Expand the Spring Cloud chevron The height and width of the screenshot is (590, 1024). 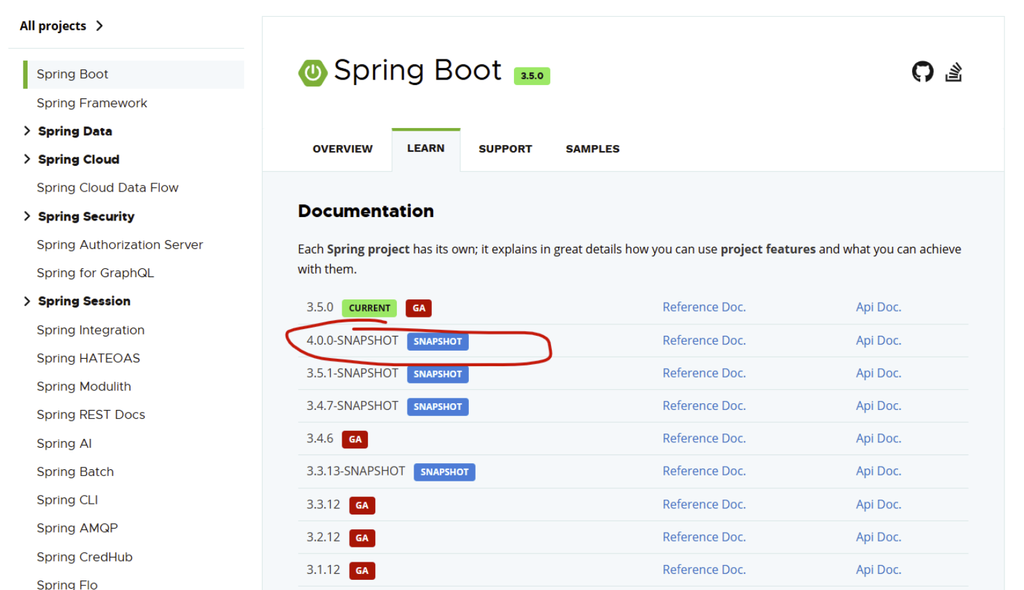point(27,159)
